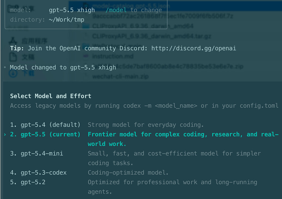Click 'Coding-optimized model.' description
Image resolution: width=282 pixels, height=199 pixels.
[128, 173]
